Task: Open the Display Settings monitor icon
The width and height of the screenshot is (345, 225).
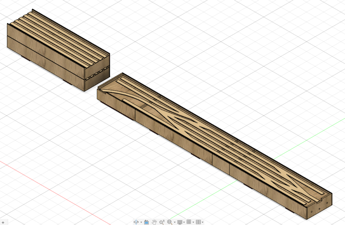Action: point(180,222)
